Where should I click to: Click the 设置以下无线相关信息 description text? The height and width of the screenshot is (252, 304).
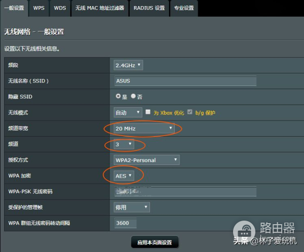tap(32, 49)
